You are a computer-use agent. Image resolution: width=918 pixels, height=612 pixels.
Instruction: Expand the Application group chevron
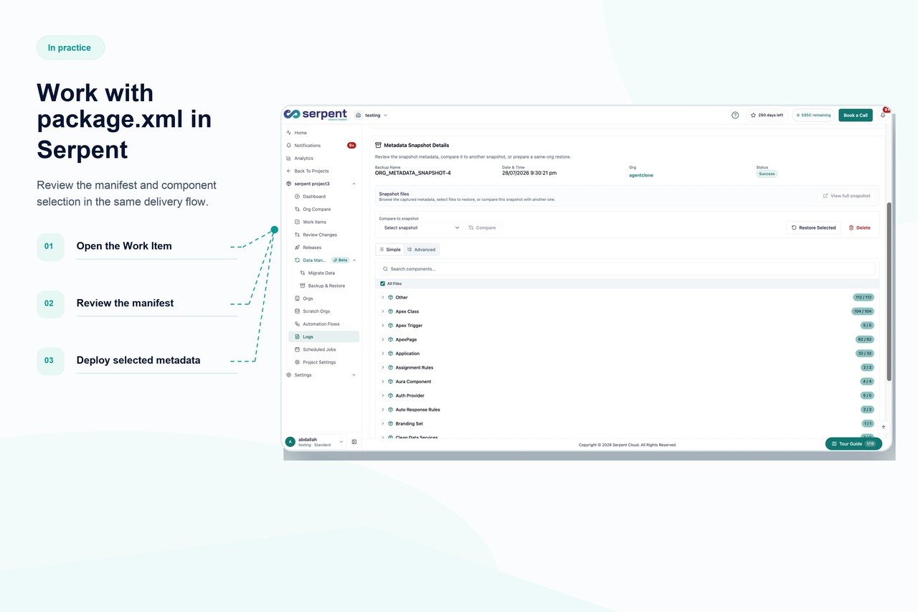pyautogui.click(x=383, y=353)
